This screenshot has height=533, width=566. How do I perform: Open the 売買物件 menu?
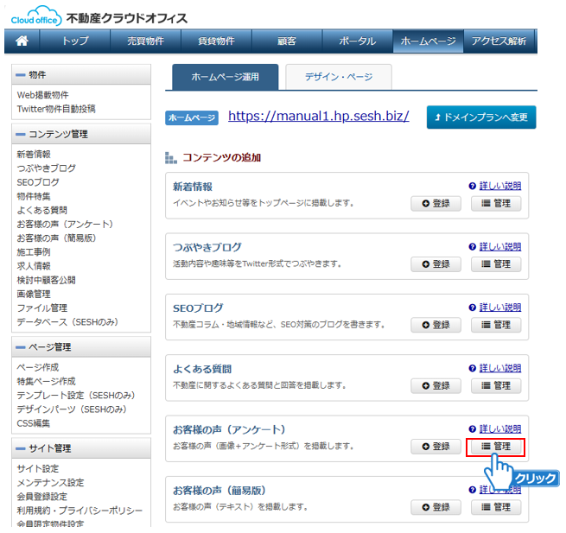[x=145, y=41]
